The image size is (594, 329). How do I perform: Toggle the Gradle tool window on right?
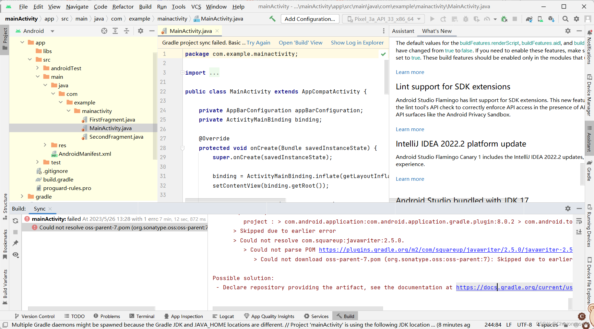click(589, 170)
